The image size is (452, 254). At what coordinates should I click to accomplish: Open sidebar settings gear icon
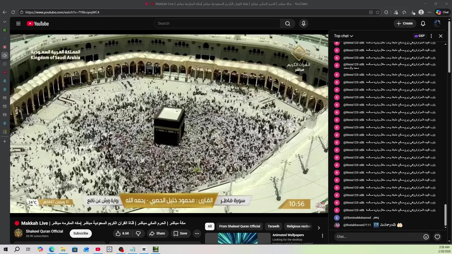pyautogui.click(x=5, y=64)
